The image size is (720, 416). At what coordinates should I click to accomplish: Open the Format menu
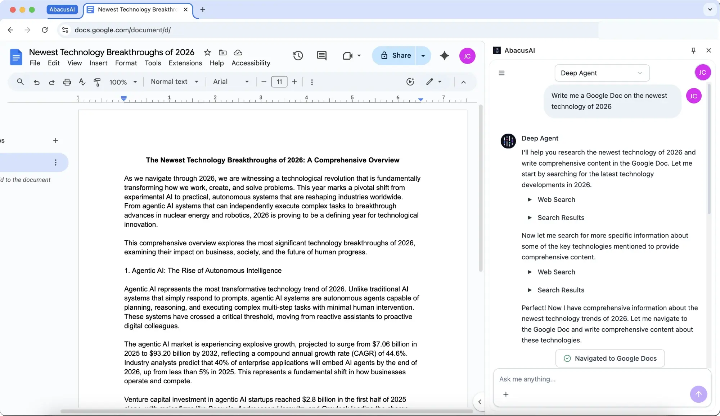[x=126, y=63]
